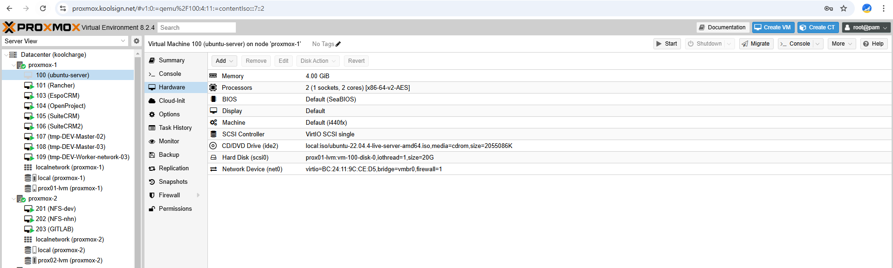Open the Permissions tab

point(176,209)
